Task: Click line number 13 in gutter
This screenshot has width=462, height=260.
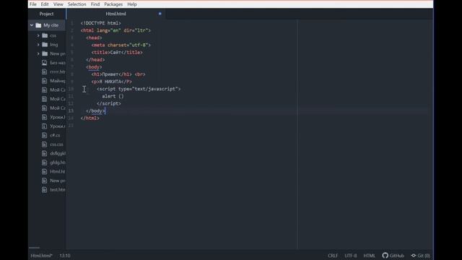Action: (71, 110)
